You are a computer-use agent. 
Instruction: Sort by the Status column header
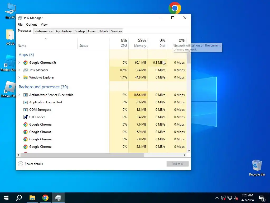point(93,43)
